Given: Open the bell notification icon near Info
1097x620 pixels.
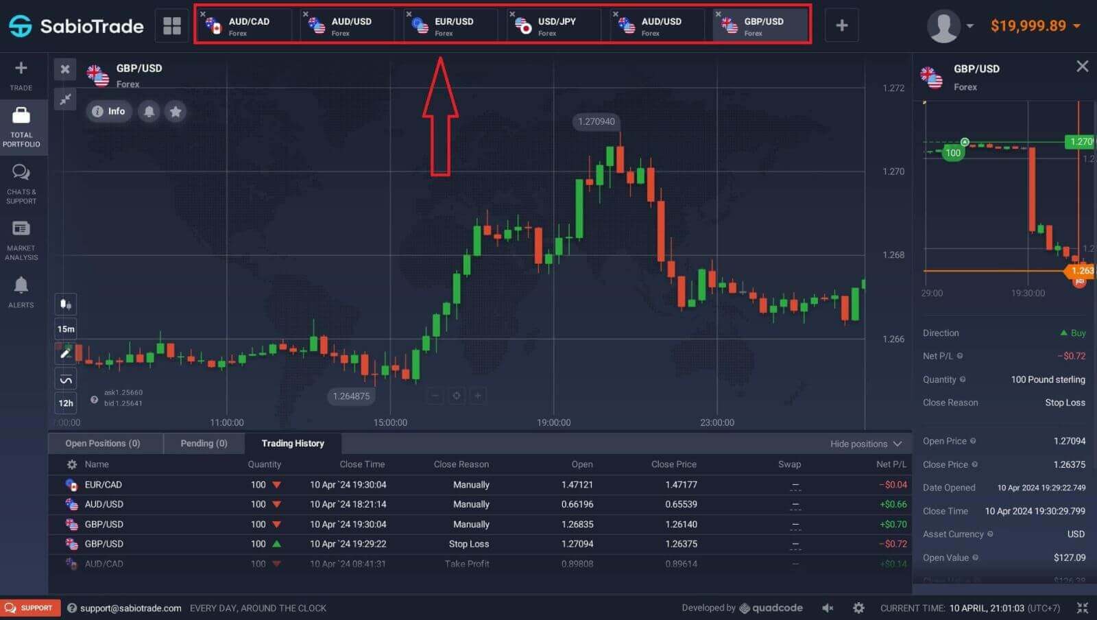Looking at the screenshot, I should (x=148, y=111).
